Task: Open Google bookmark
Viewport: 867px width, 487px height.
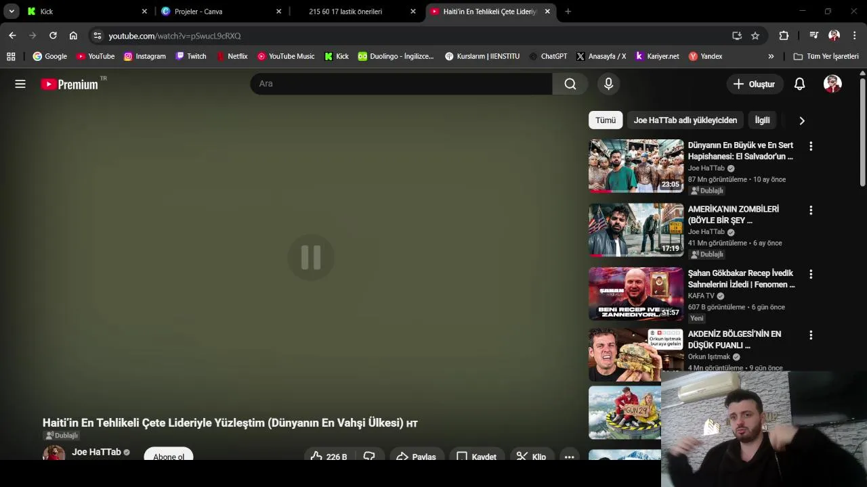Action: point(50,56)
